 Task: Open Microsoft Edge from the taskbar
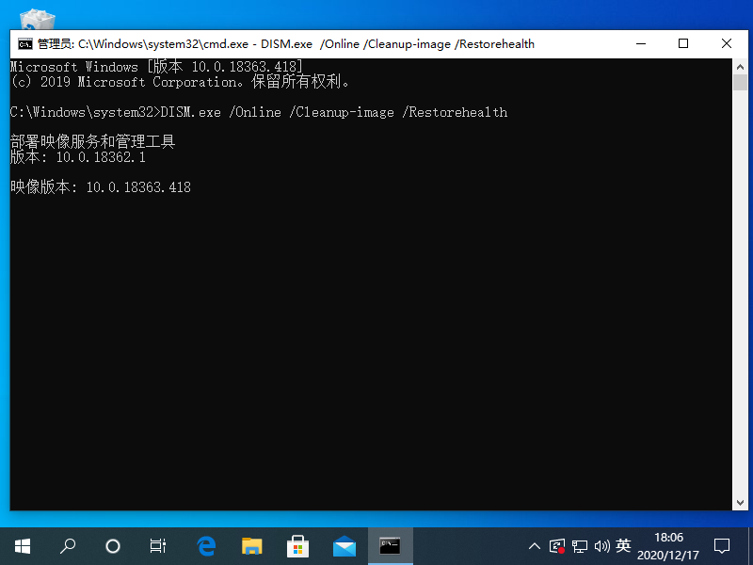tap(205, 545)
